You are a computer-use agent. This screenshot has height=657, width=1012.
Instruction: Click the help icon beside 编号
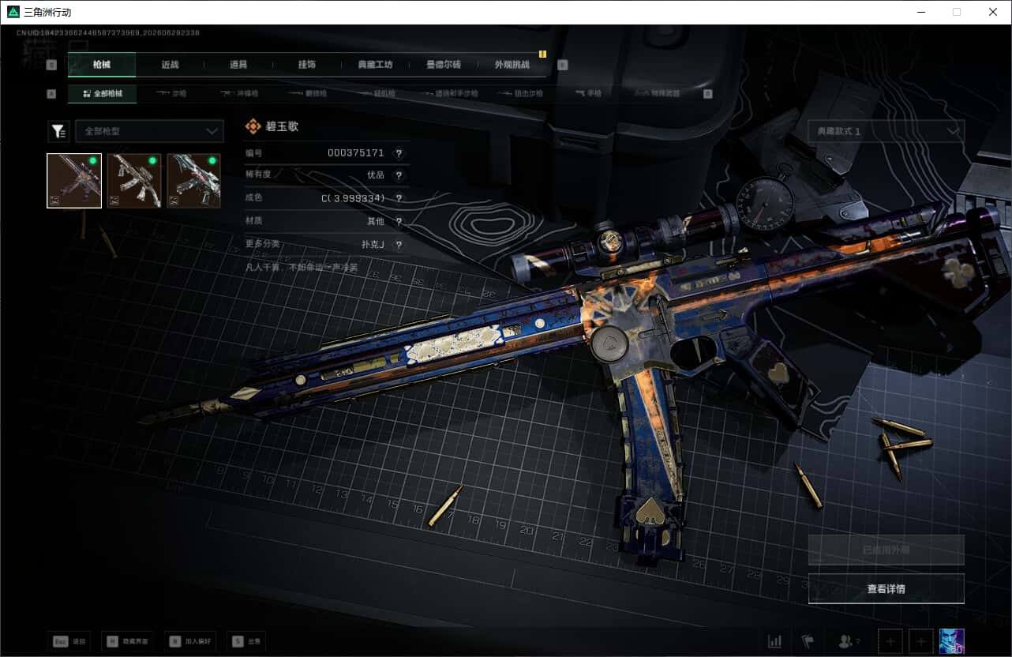[399, 153]
